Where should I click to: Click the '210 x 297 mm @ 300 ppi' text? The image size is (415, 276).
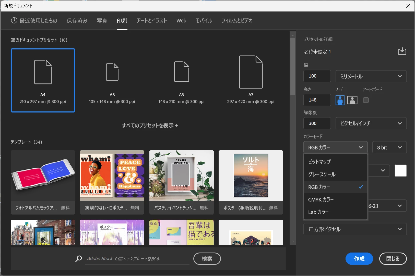coord(43,102)
